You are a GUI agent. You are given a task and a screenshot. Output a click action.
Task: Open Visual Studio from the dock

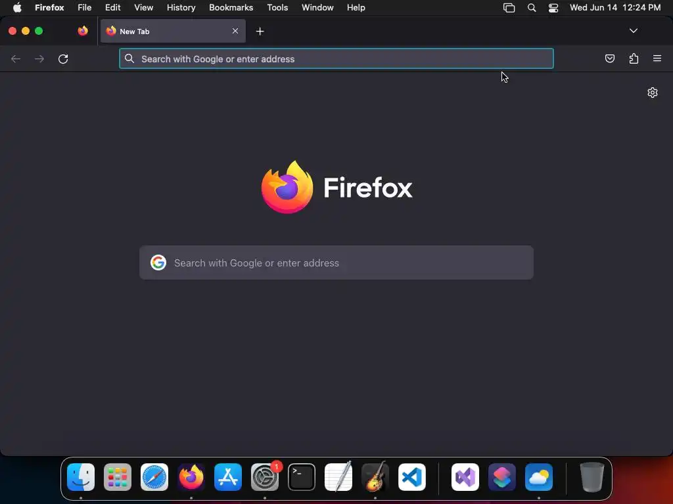coord(465,477)
